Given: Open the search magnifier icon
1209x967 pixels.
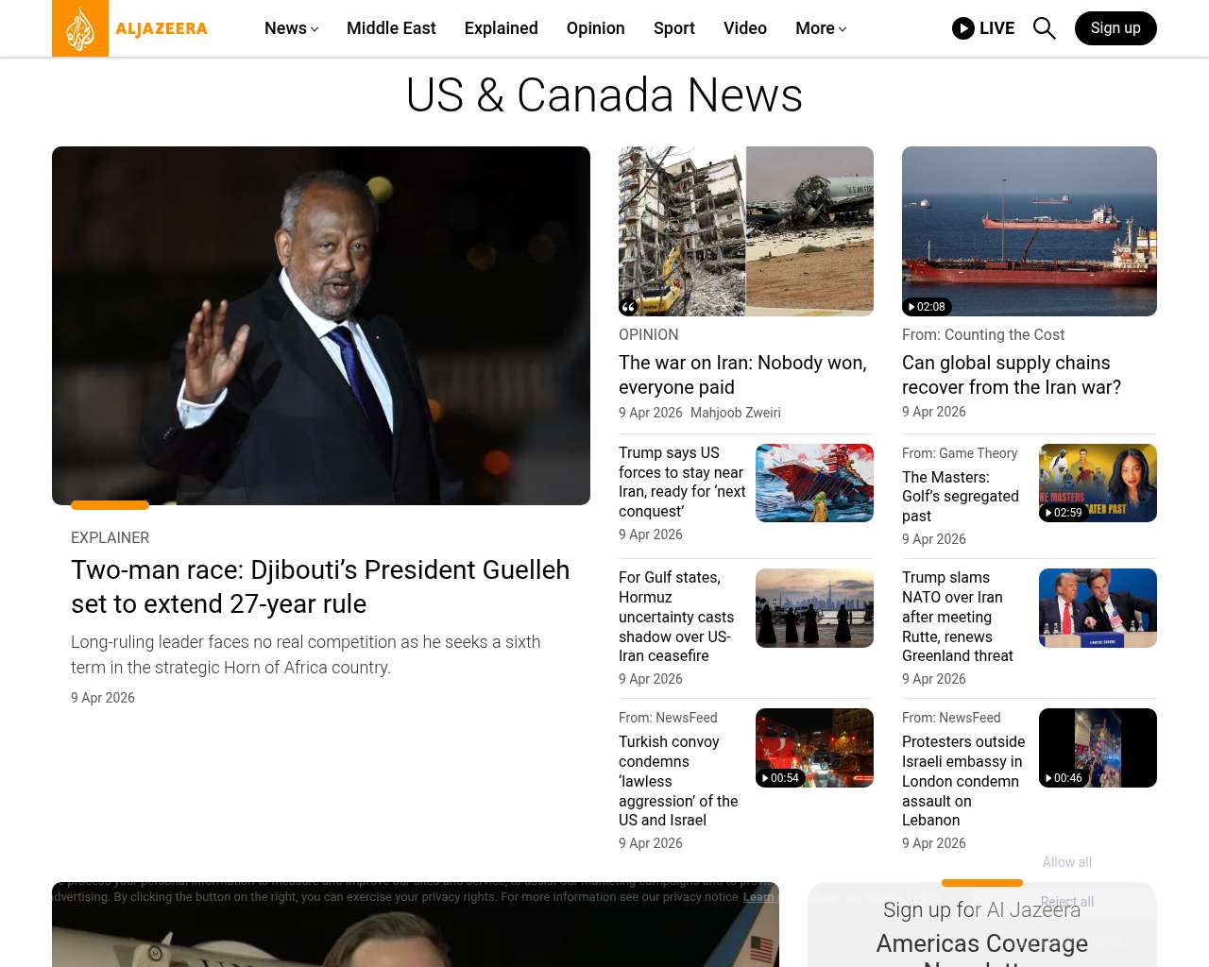Looking at the screenshot, I should [x=1044, y=28].
